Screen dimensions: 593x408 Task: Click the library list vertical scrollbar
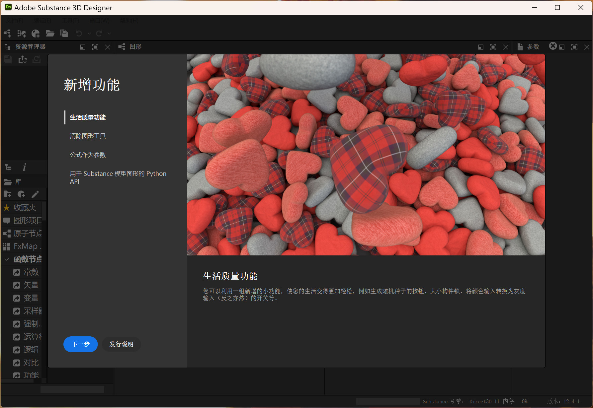[x=44, y=212]
